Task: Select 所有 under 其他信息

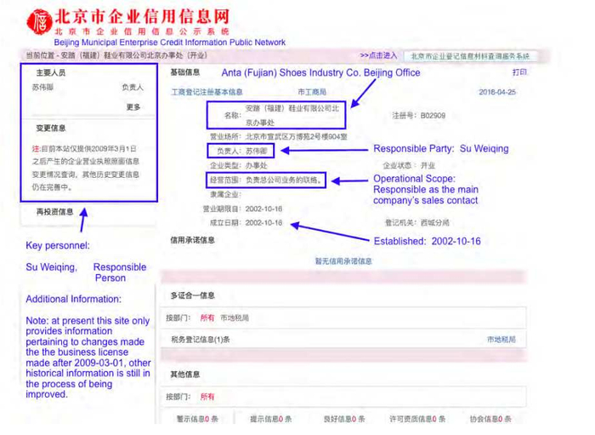Action: point(207,397)
